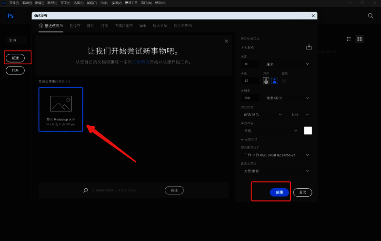
Task: Open the 8 bit depth dropdown
Action: coord(300,115)
